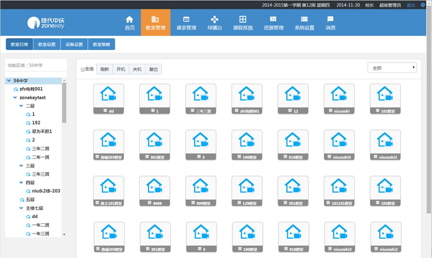Screen dimensions: 432x258
Task: Check the box for classroom dd
Action: (105, 111)
